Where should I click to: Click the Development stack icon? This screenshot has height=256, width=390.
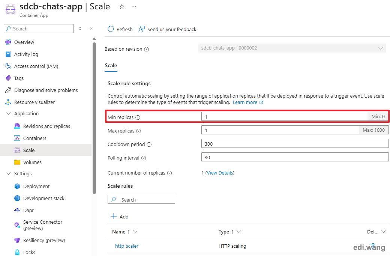(x=17, y=198)
